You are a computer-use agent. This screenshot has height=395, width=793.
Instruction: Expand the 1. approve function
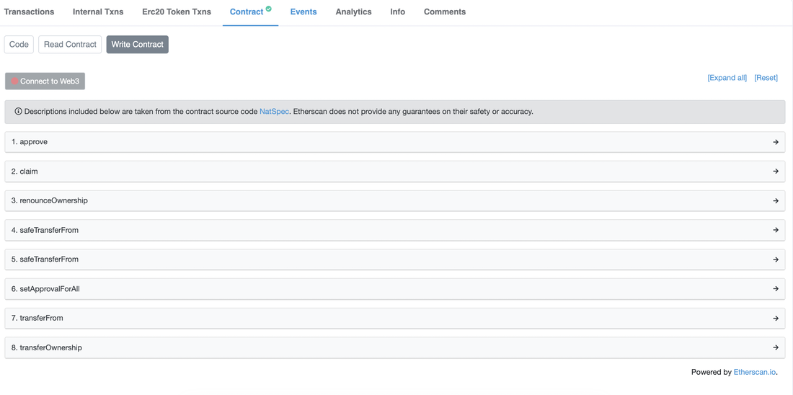395,142
